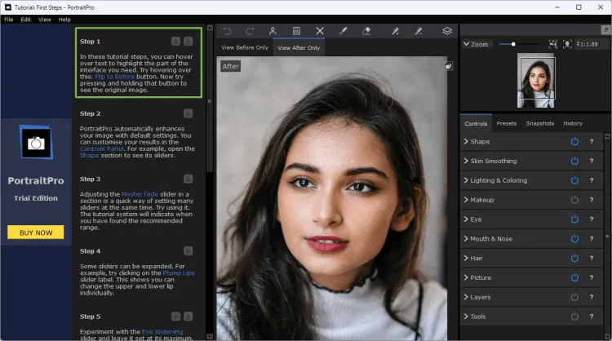The height and width of the screenshot is (341, 612).
Task: Click the BUY NOW button
Action: point(35,232)
